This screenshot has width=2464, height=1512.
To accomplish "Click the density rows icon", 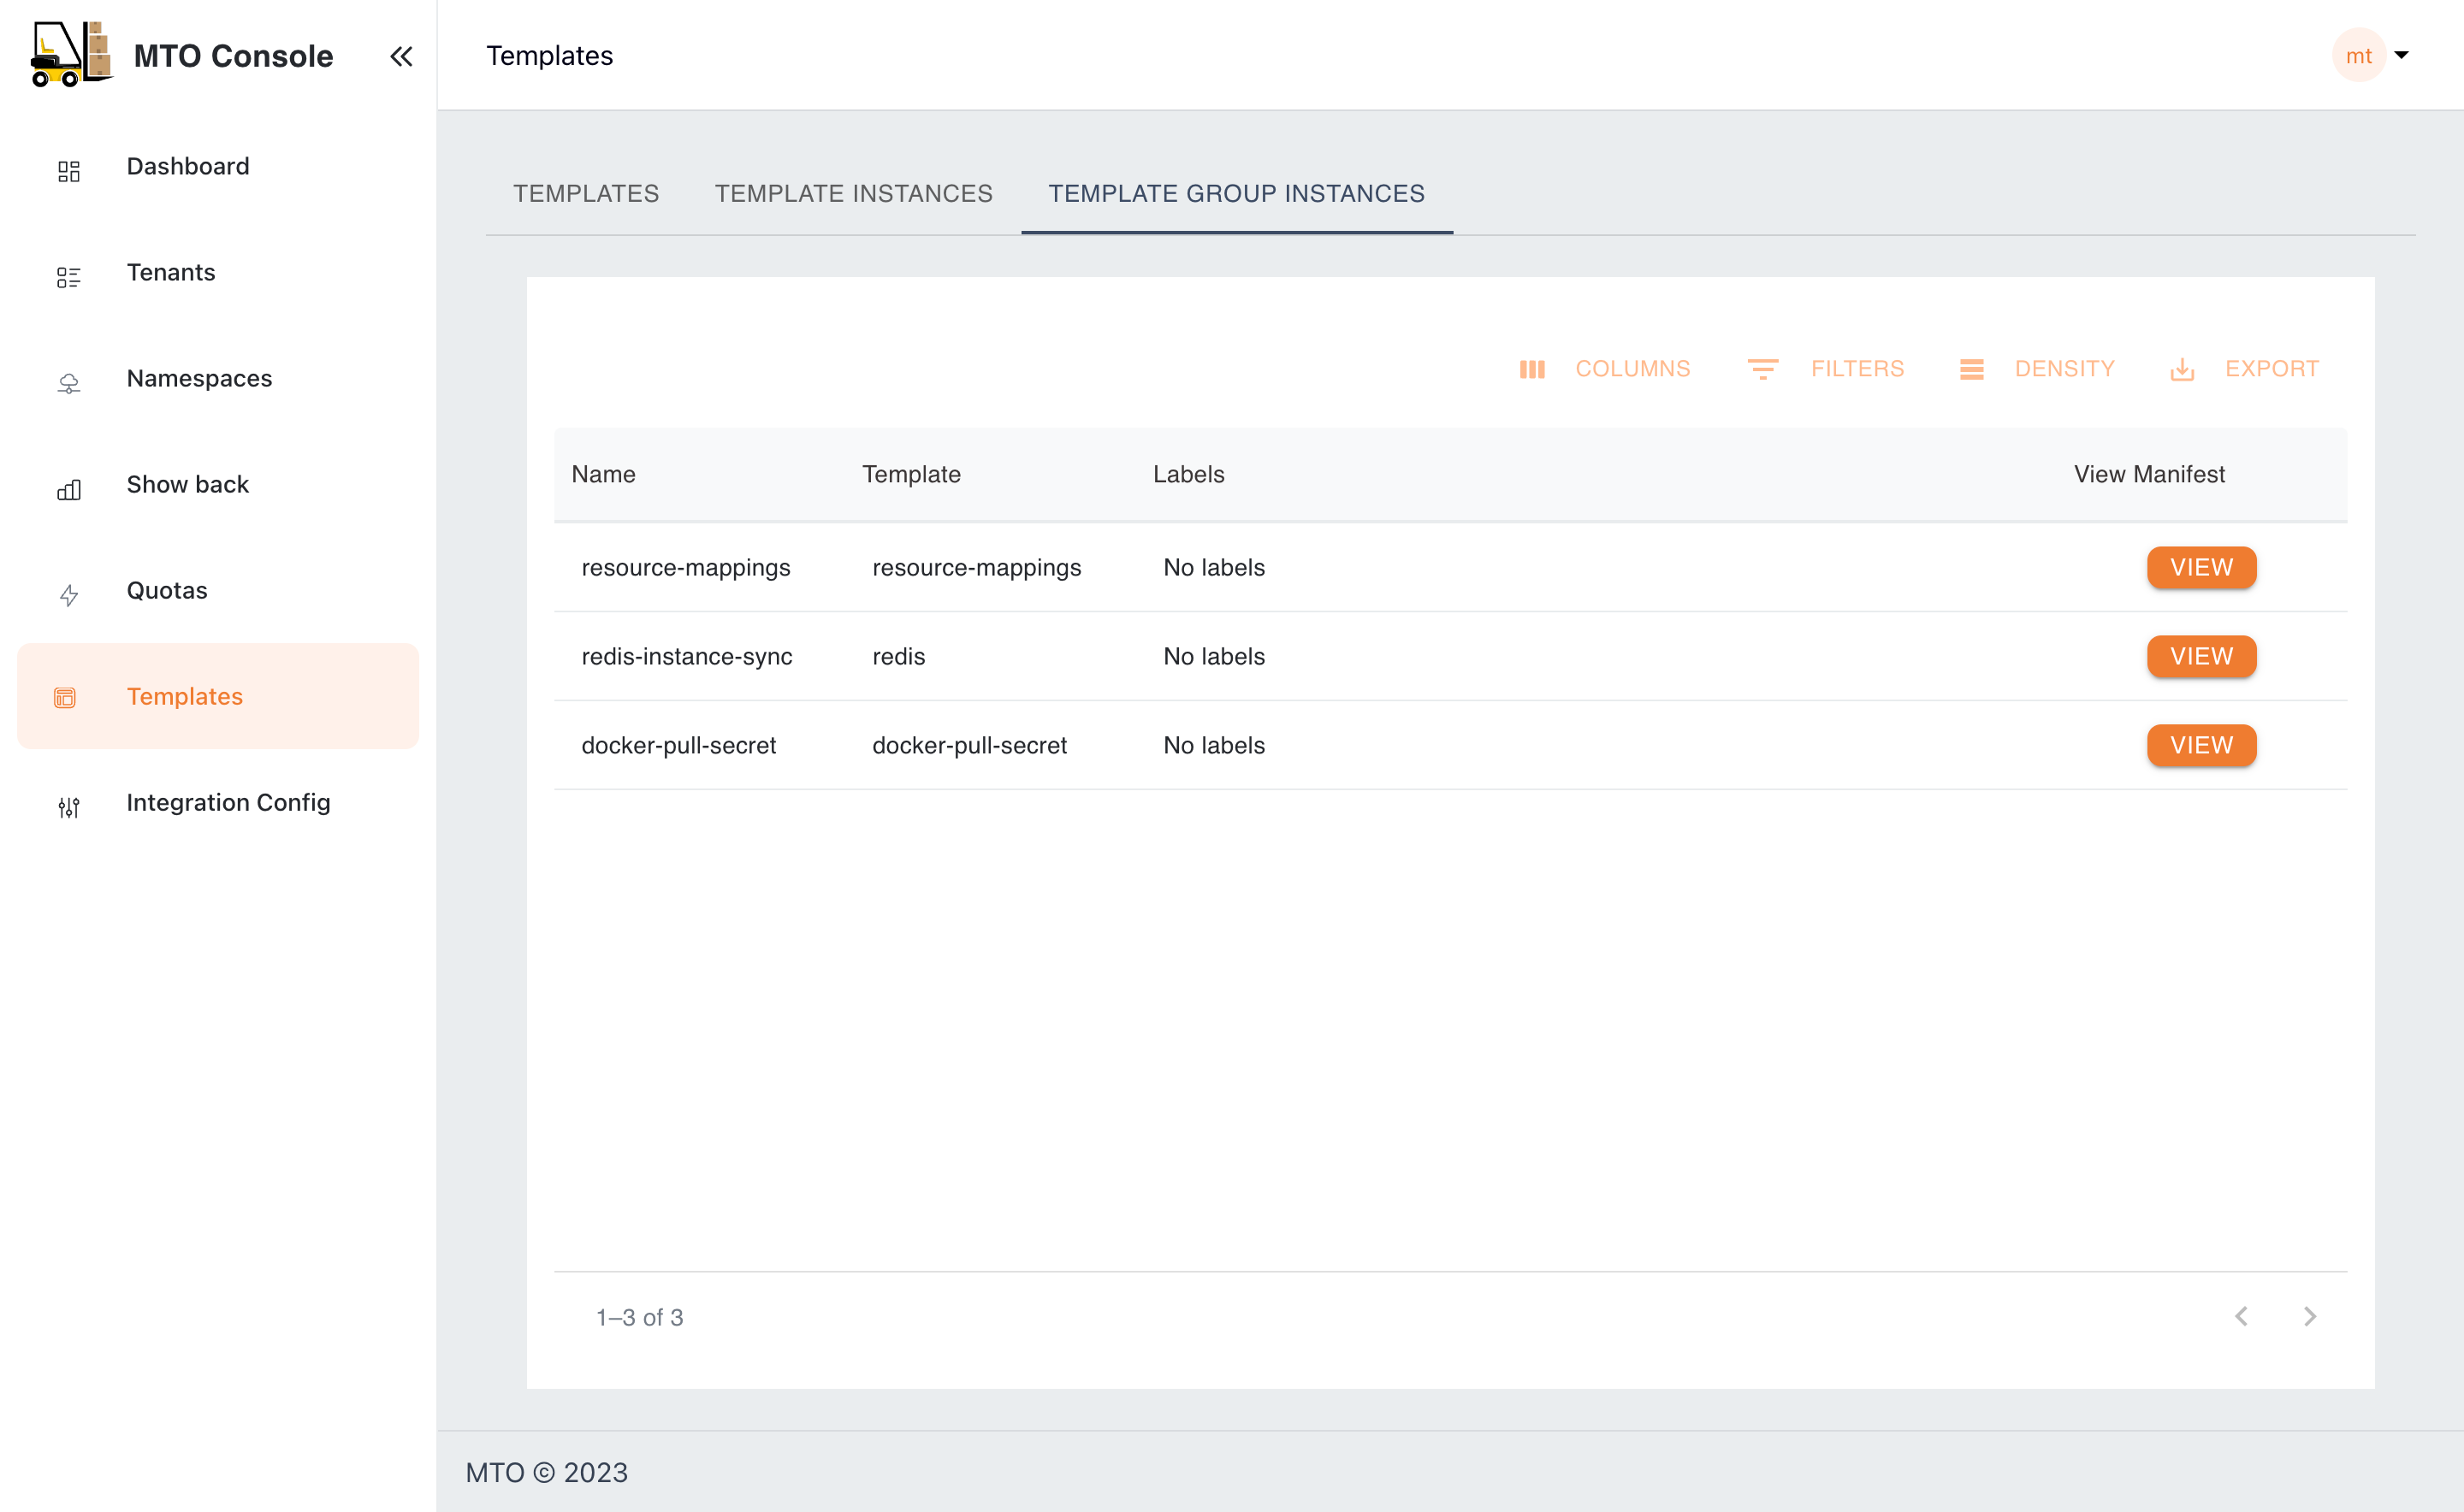I will pyautogui.click(x=1971, y=369).
